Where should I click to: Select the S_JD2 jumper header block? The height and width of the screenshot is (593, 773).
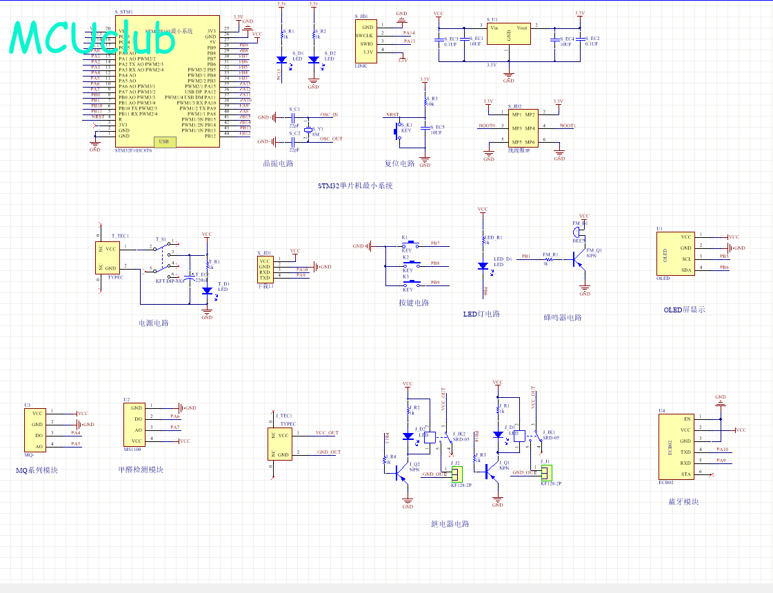[523, 128]
